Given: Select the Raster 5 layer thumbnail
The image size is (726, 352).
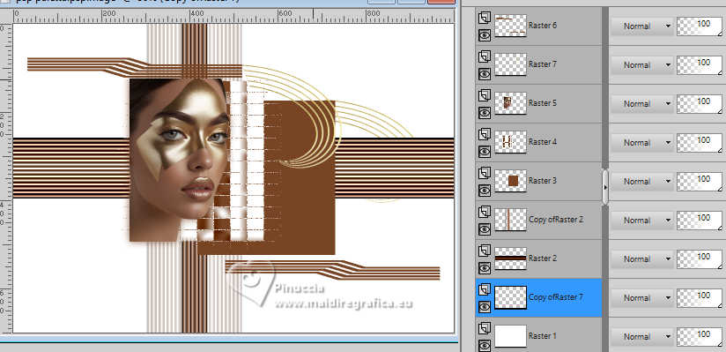Looking at the screenshot, I should pyautogui.click(x=510, y=103).
